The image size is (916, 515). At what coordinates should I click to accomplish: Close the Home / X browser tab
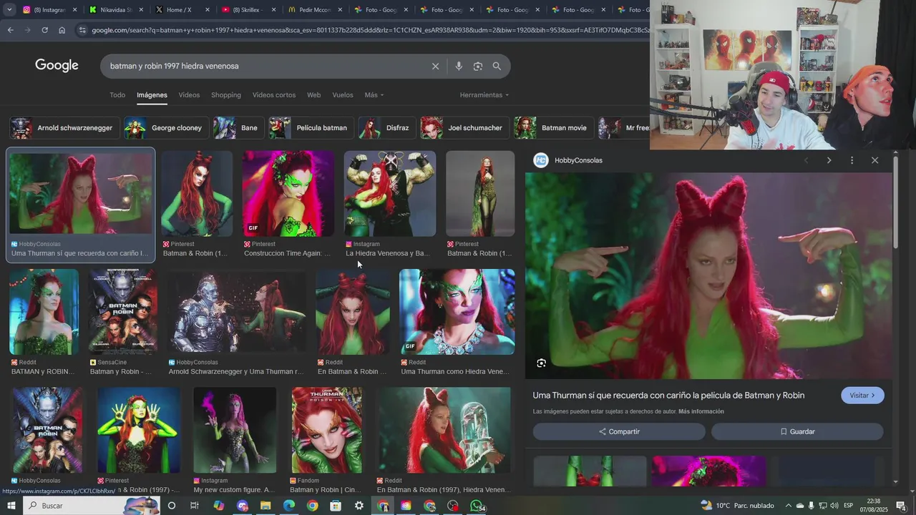coord(208,10)
